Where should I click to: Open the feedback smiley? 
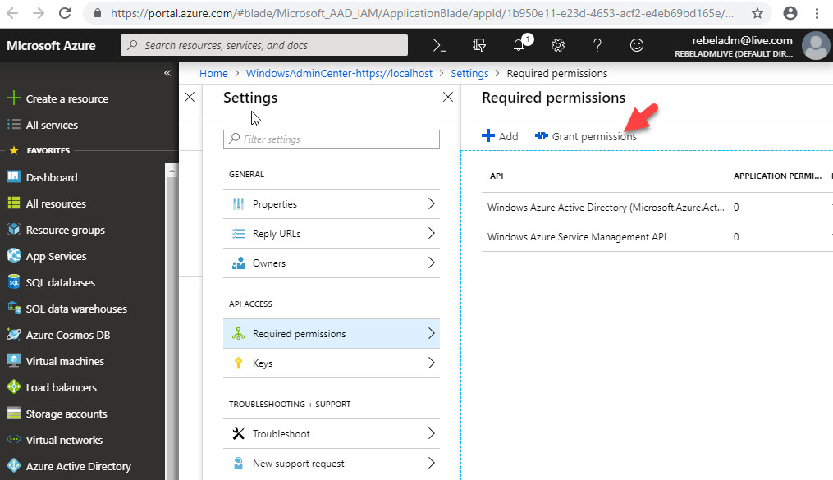[x=636, y=45]
